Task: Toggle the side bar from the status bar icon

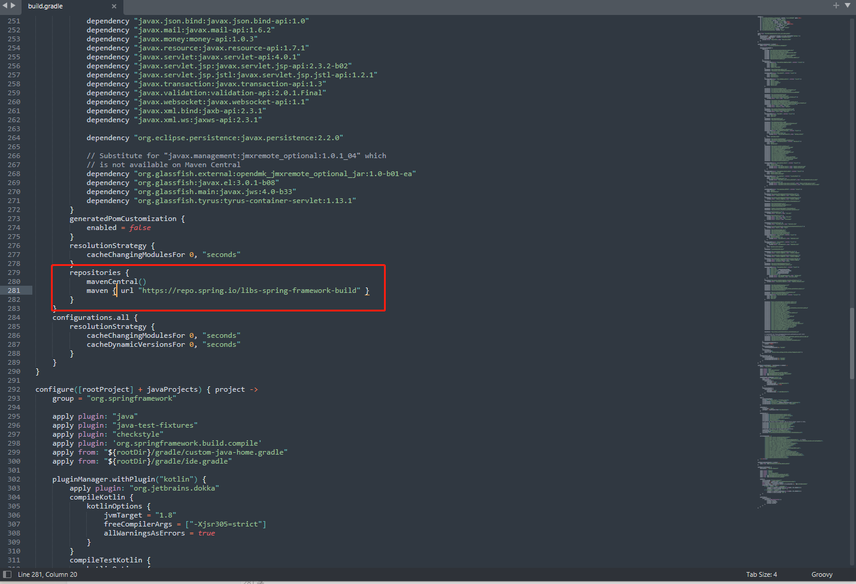Action: click(7, 574)
